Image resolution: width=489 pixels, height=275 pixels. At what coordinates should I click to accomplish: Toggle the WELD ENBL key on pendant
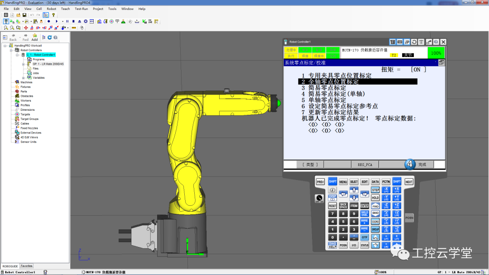tap(364, 213)
